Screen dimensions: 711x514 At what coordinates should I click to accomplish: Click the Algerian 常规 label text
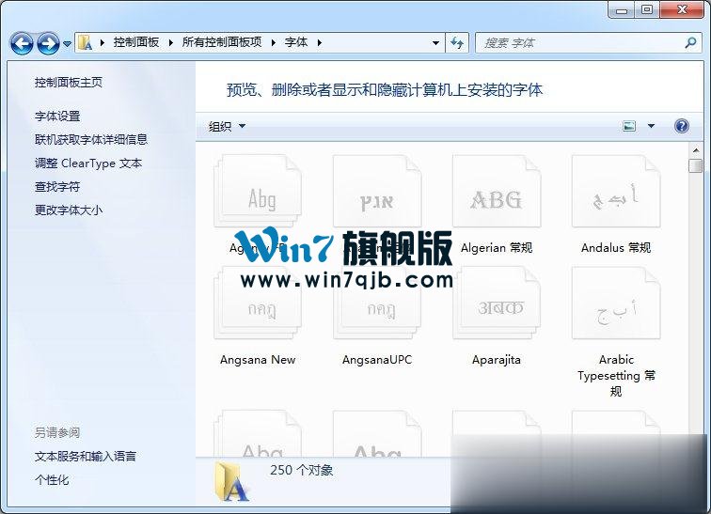coord(497,248)
